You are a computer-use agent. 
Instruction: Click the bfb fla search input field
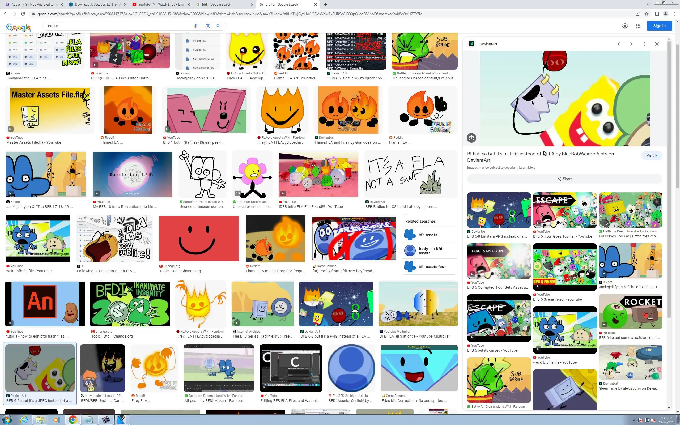point(118,26)
